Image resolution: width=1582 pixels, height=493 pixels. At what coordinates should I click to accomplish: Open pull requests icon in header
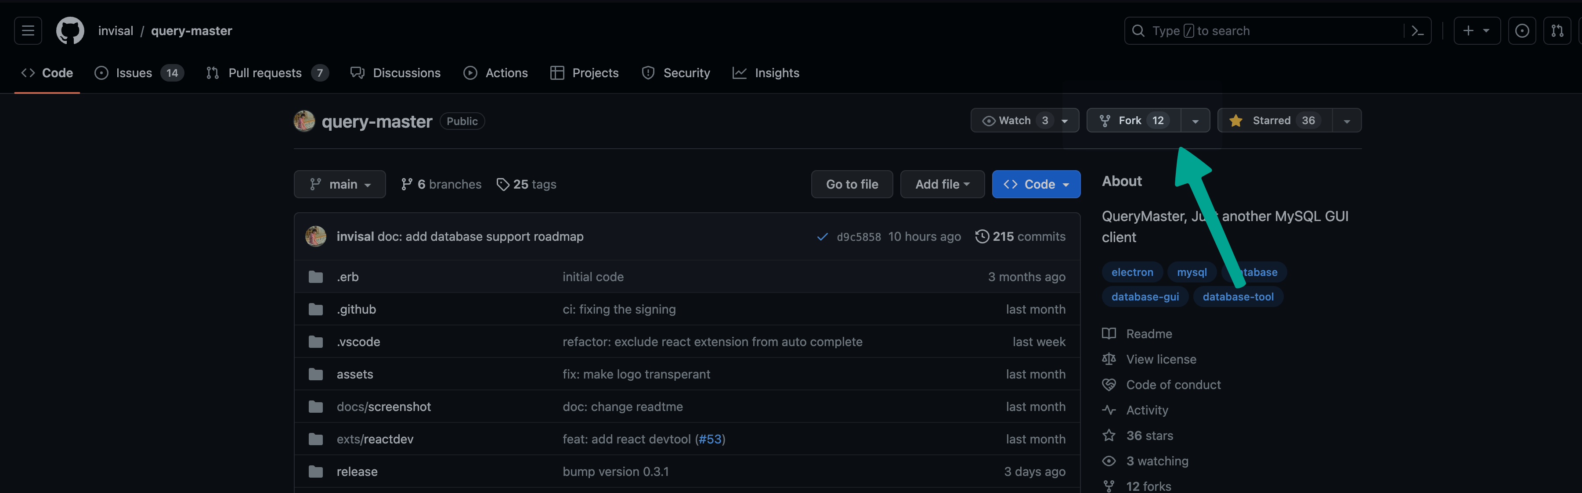pyautogui.click(x=1557, y=31)
